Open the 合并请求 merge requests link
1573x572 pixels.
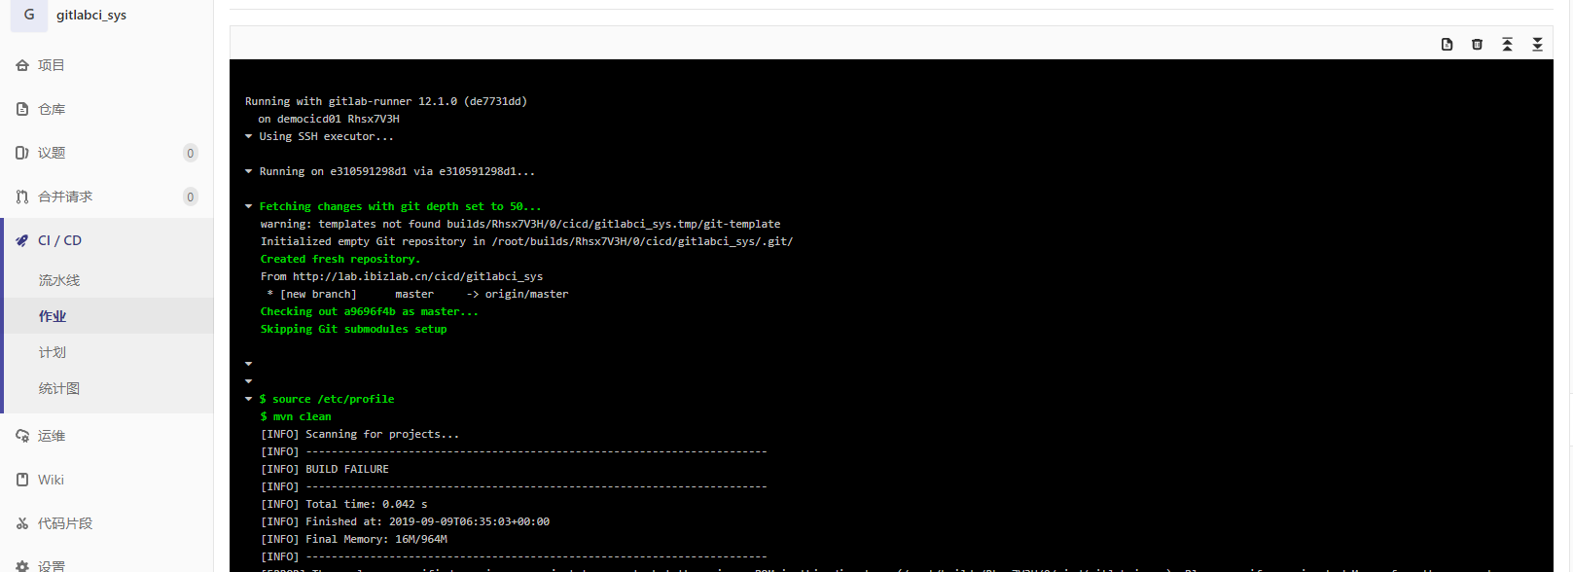(65, 197)
